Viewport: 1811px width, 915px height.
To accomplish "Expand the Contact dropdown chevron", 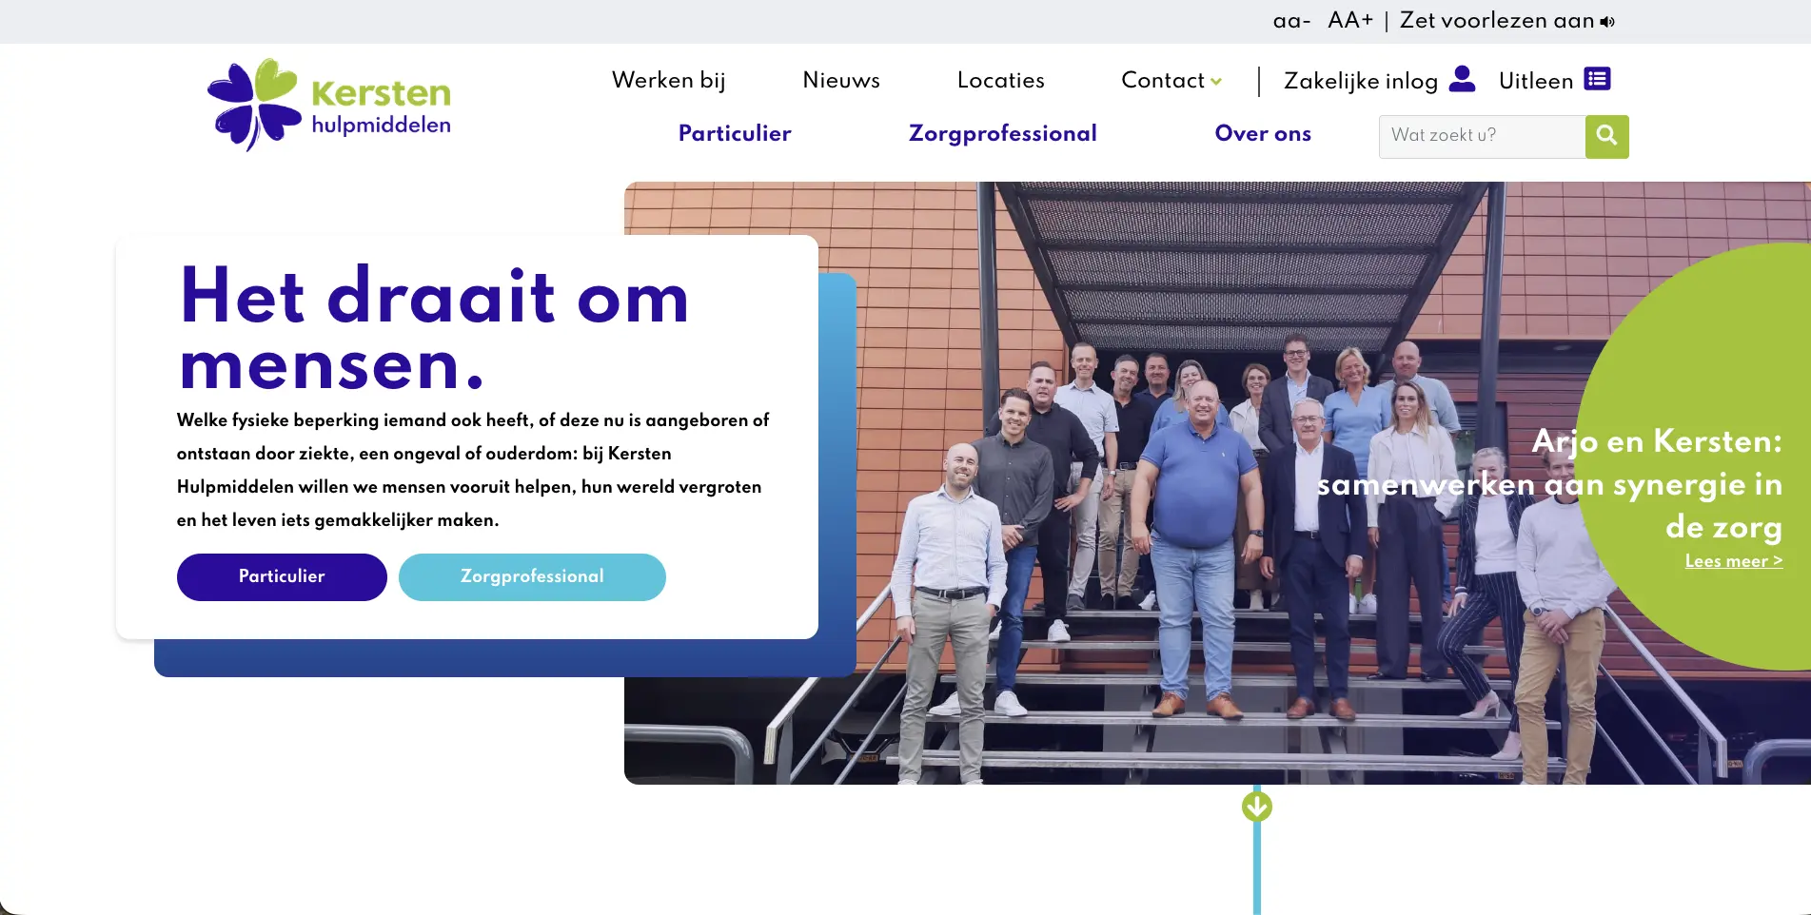I will click(1216, 82).
